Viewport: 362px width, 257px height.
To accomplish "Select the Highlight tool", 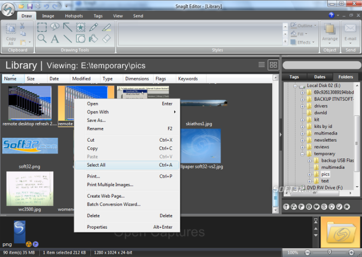I will click(x=107, y=27).
